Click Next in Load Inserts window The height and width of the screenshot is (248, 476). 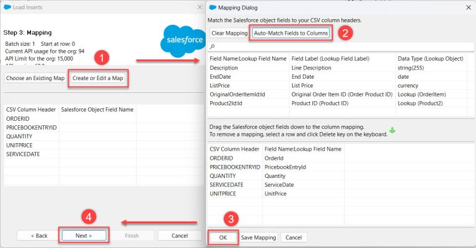[84, 236]
